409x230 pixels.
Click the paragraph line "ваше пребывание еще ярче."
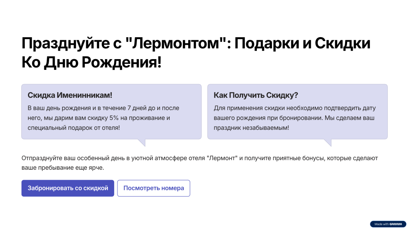[63, 168]
